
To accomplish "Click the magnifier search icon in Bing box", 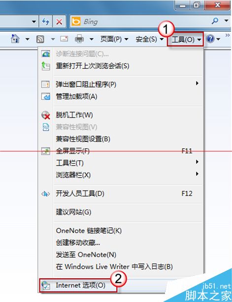I will [215, 21].
